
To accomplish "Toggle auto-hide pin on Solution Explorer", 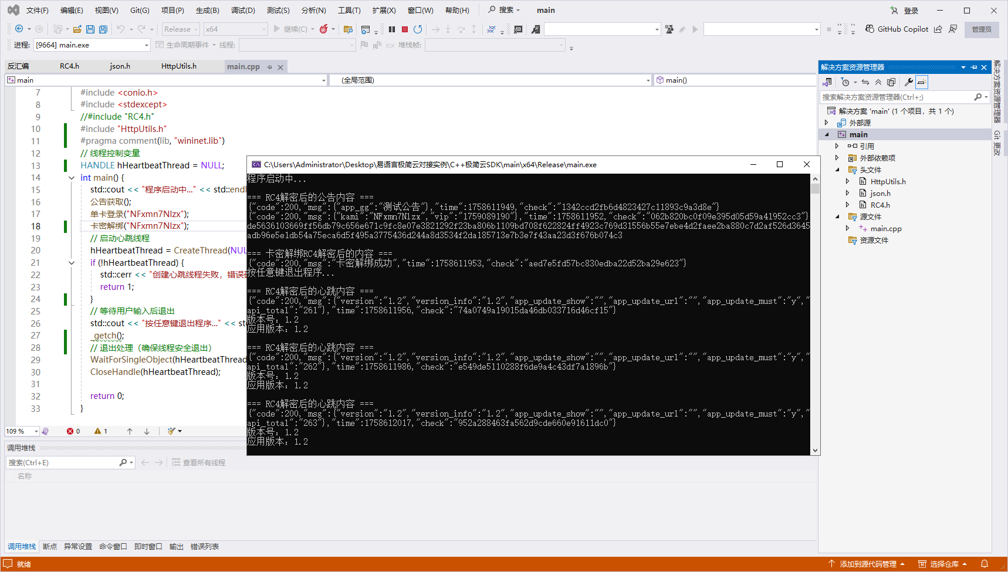I will tap(974, 67).
